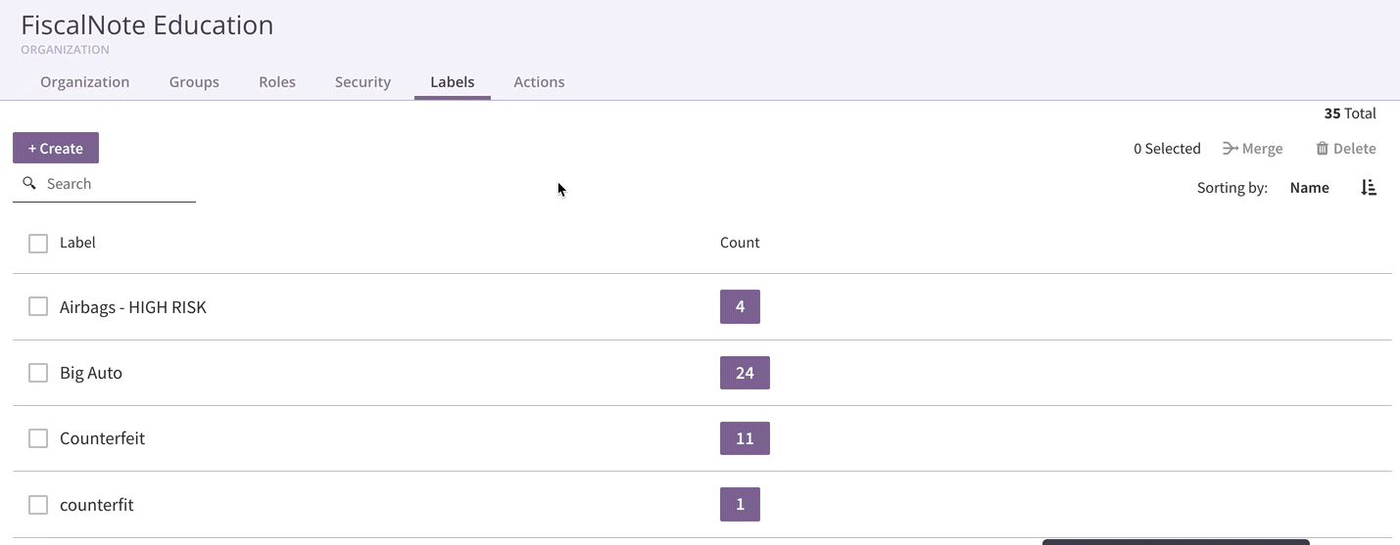Click the Airbags - HIGH RISK label name
This screenshot has height=545, width=1400.
coord(133,307)
